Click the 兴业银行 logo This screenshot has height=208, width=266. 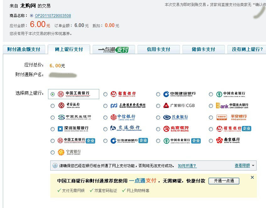pyautogui.click(x=176, y=117)
